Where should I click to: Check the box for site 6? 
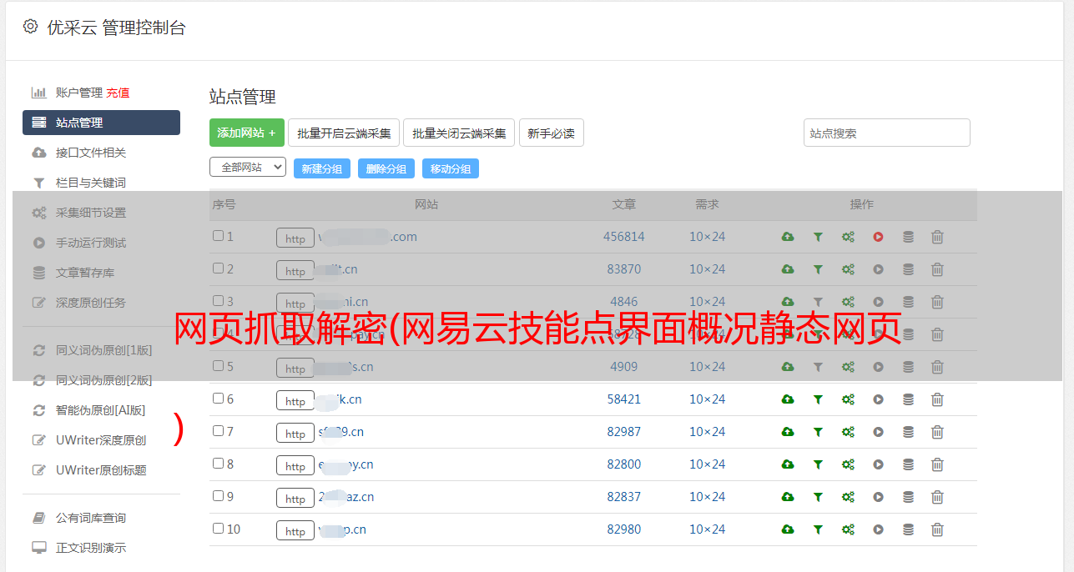(x=218, y=399)
